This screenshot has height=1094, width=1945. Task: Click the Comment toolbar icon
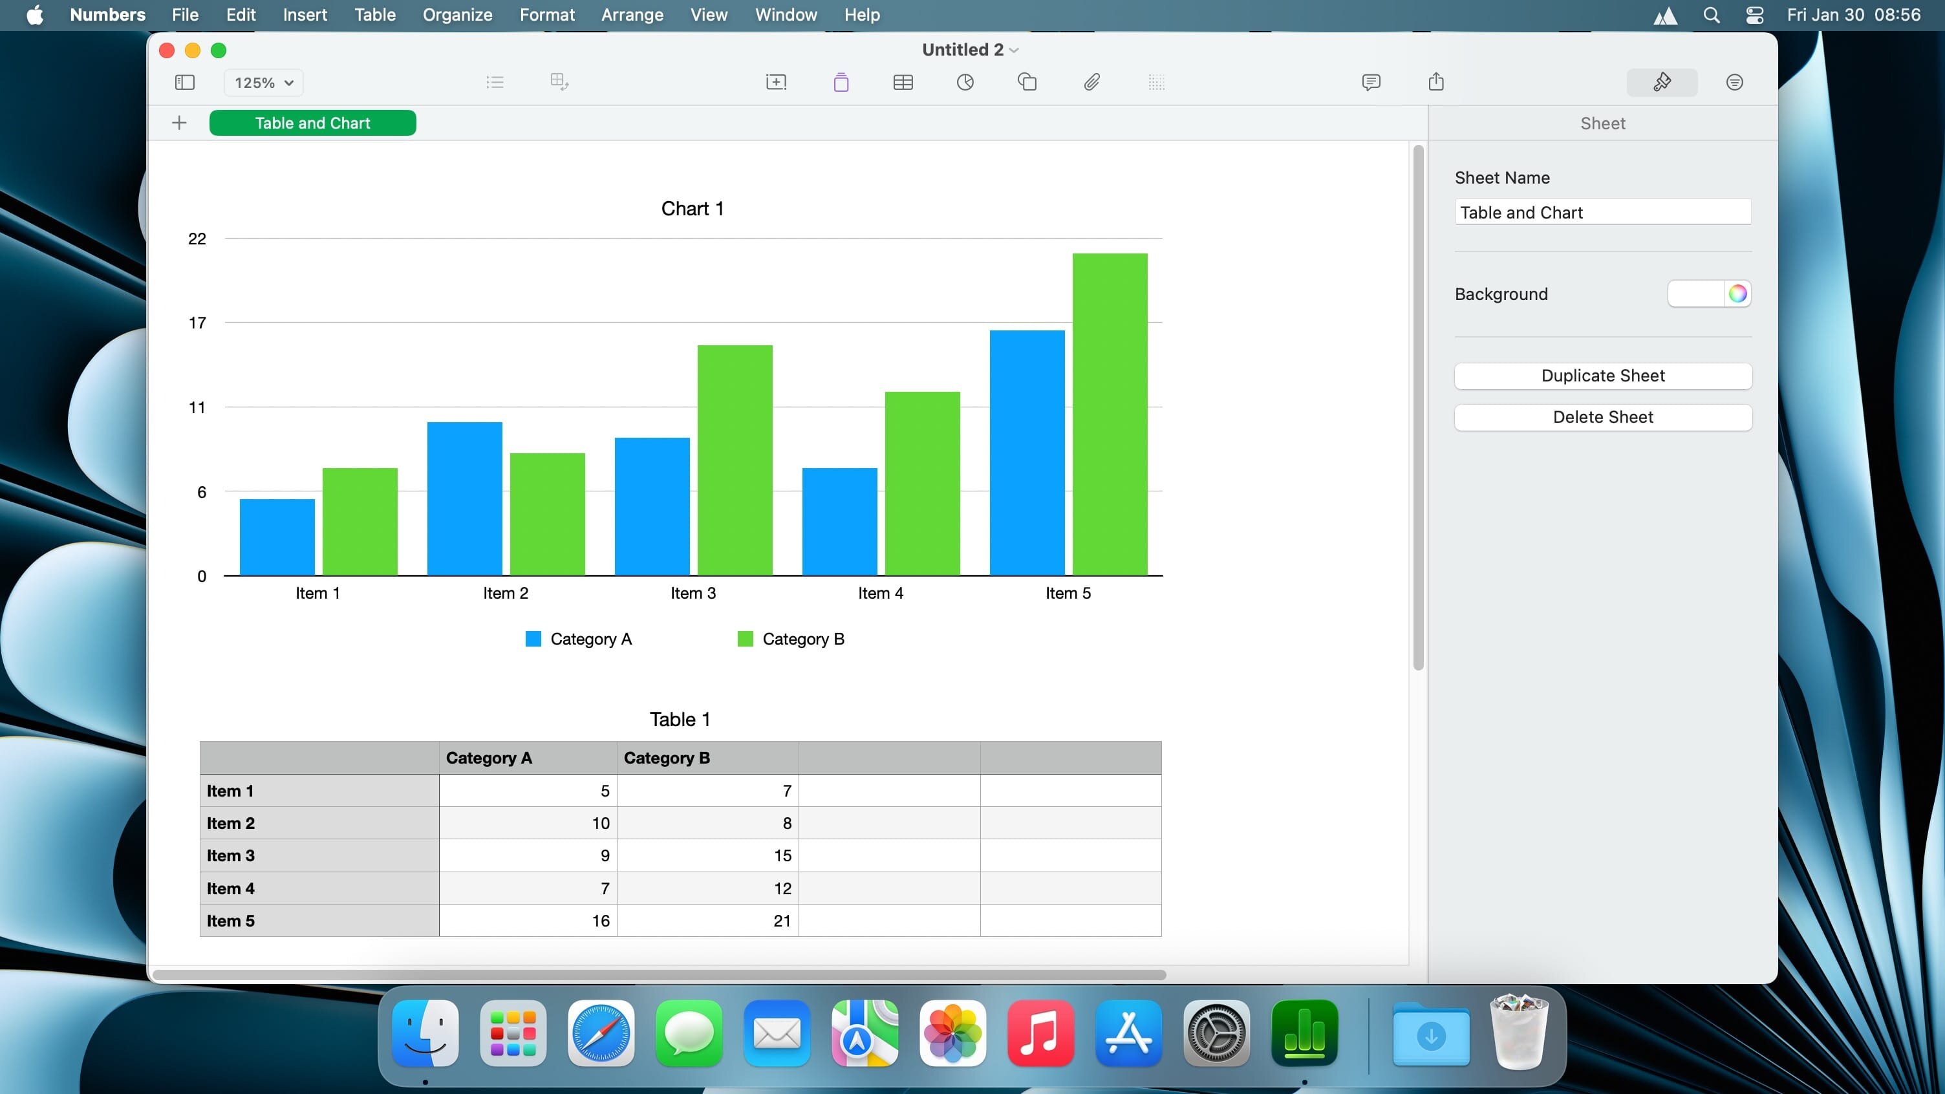[1371, 82]
